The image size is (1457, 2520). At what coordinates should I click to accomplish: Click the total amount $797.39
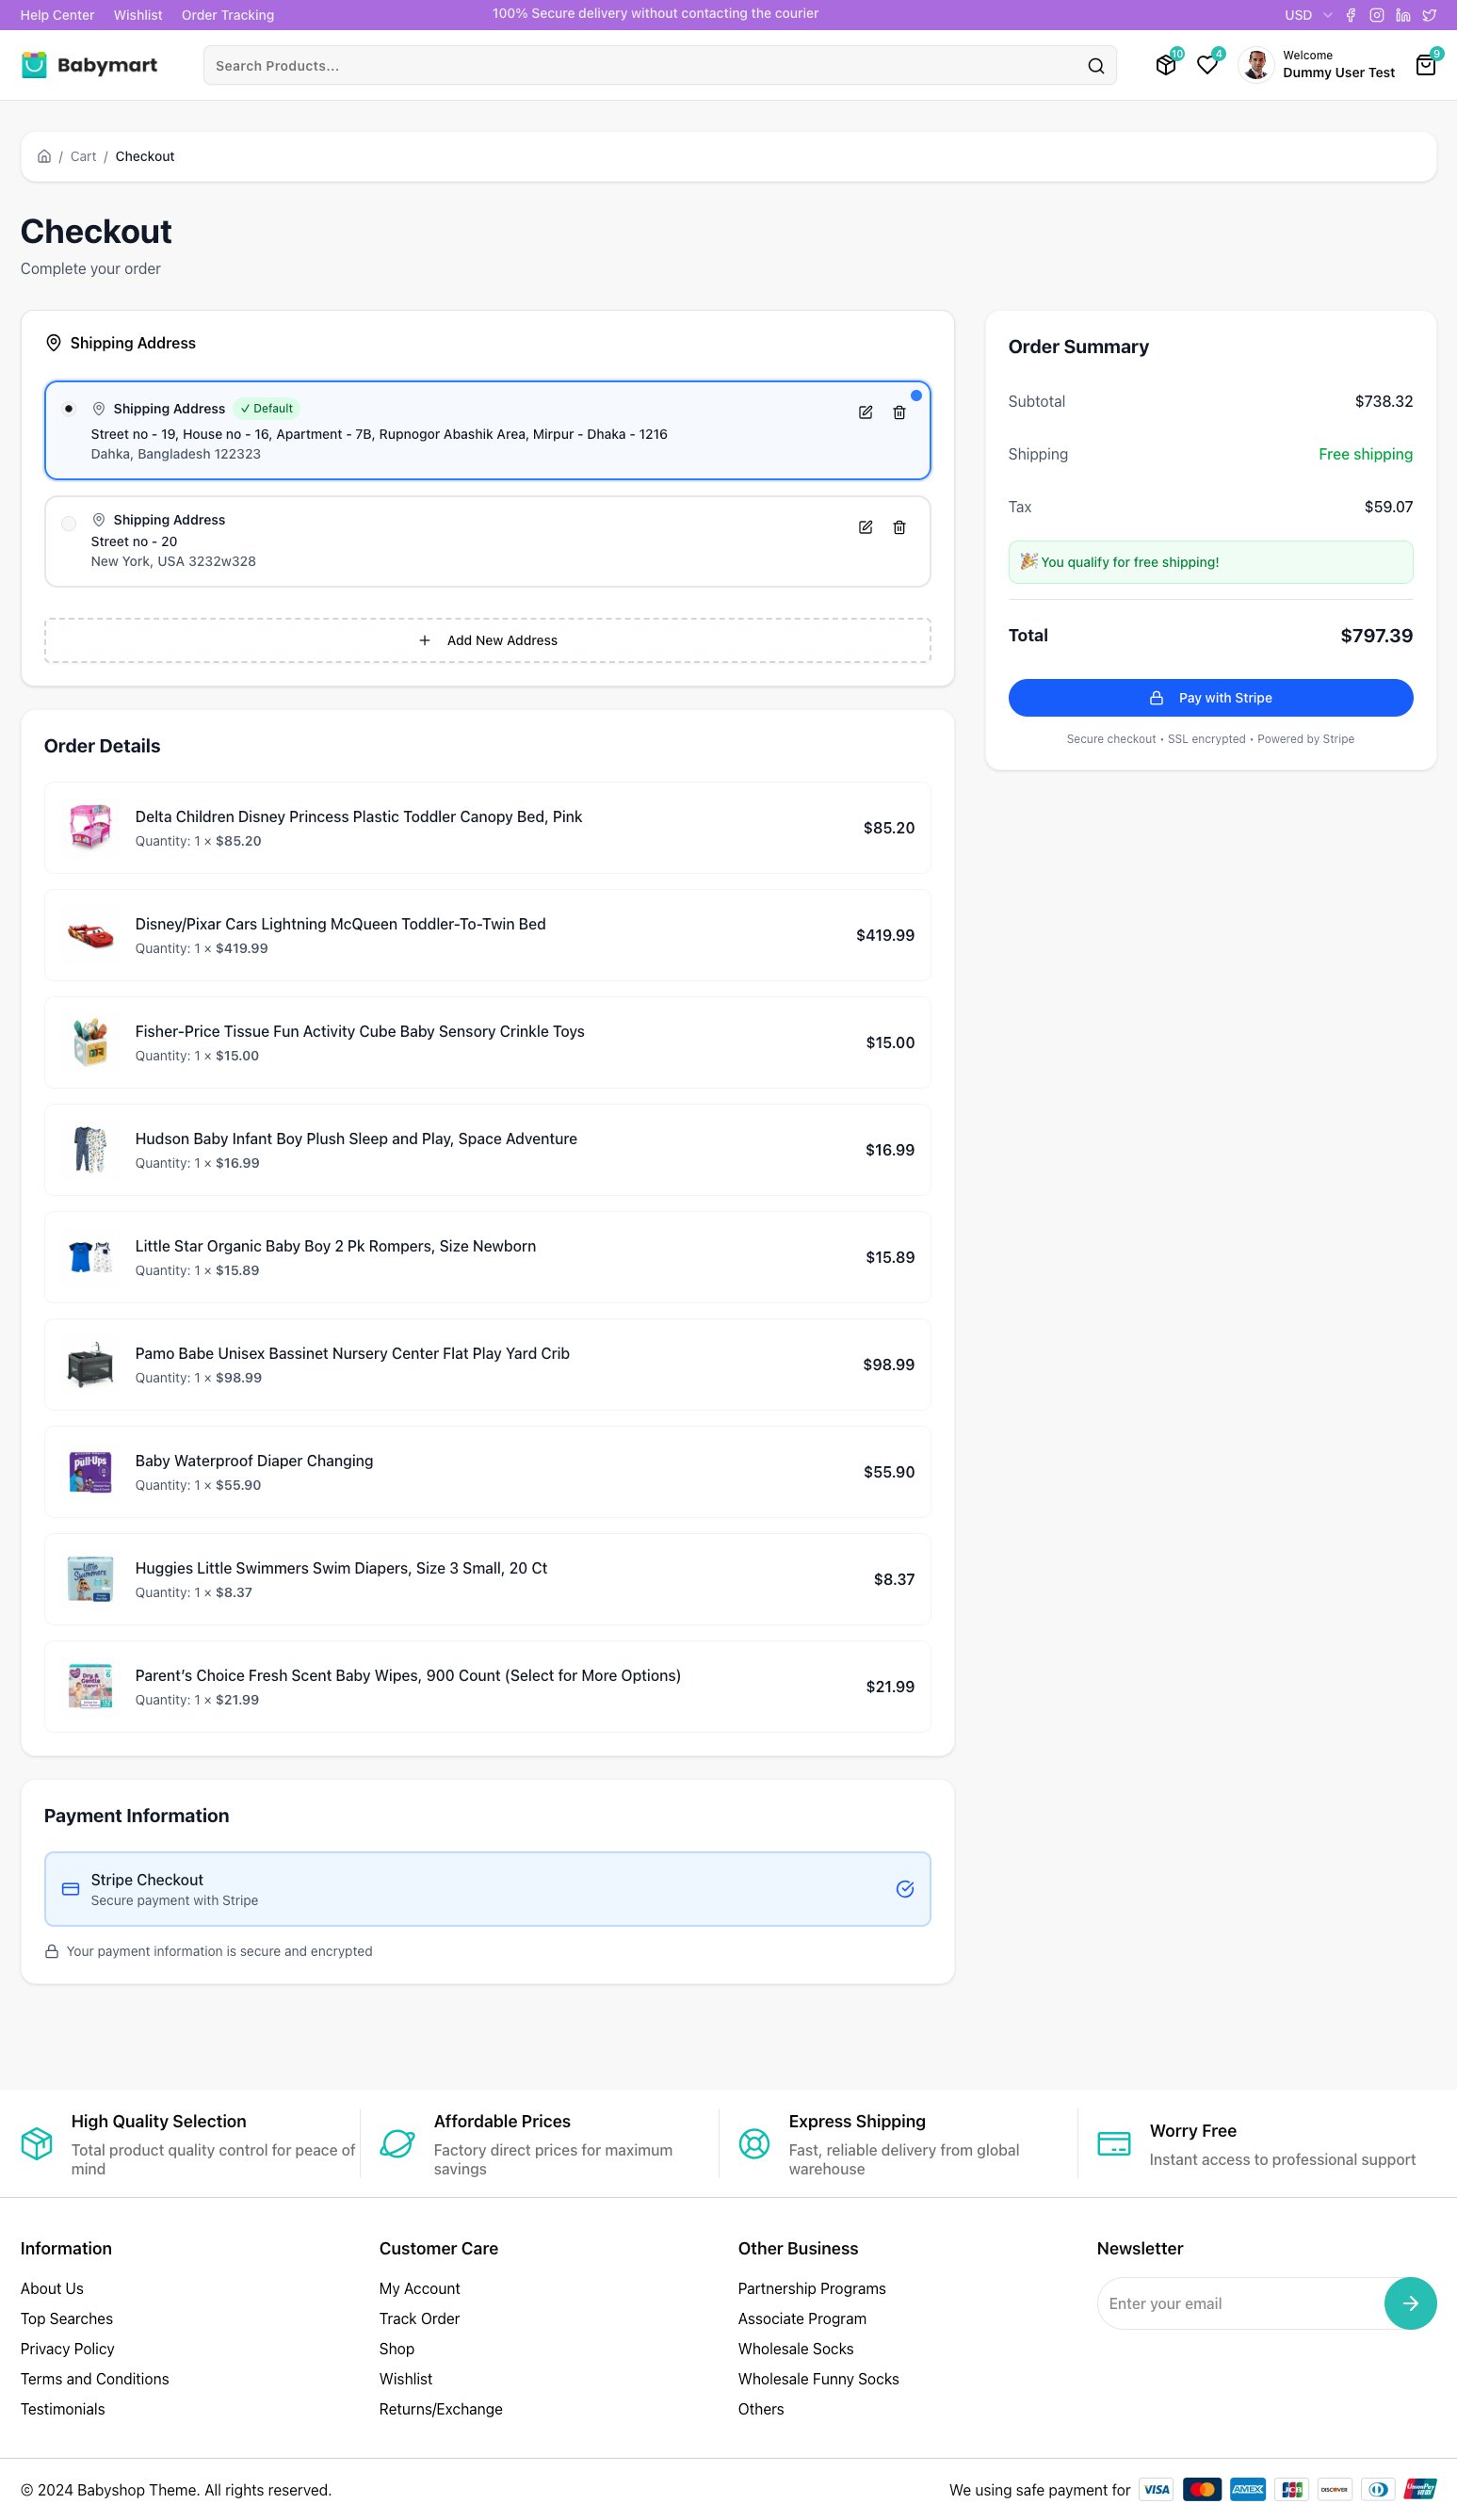click(x=1376, y=636)
